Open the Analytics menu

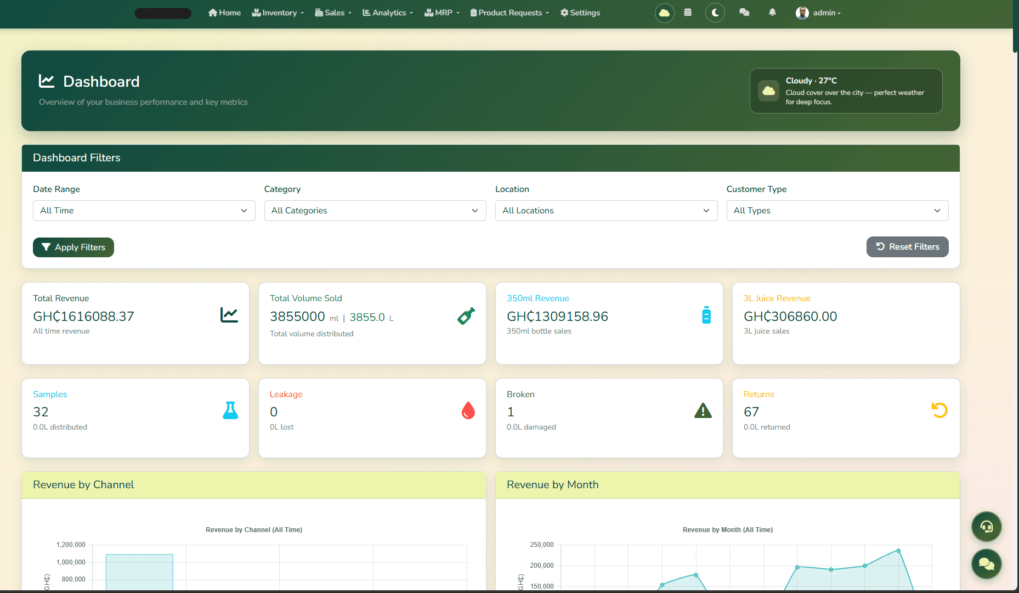(x=388, y=13)
